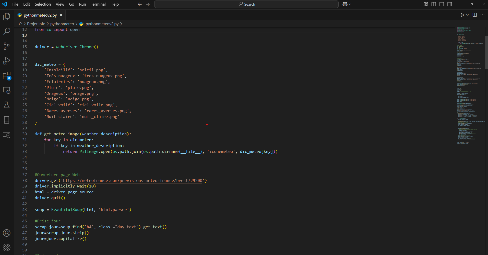
Task: Open the Testing flask icon view
Action: [x=7, y=105]
